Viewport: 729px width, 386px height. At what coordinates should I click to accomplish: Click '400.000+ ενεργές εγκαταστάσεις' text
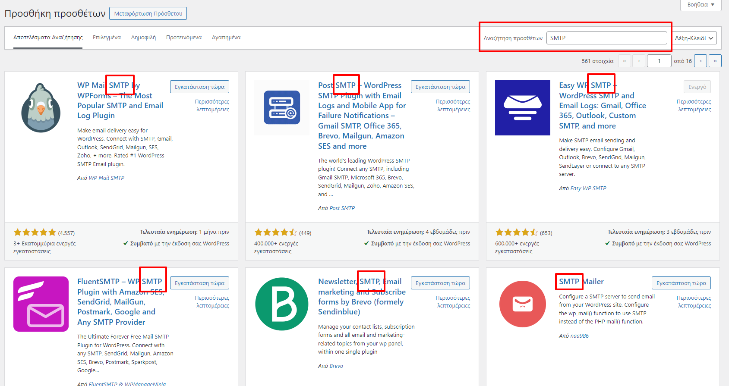[x=276, y=247]
